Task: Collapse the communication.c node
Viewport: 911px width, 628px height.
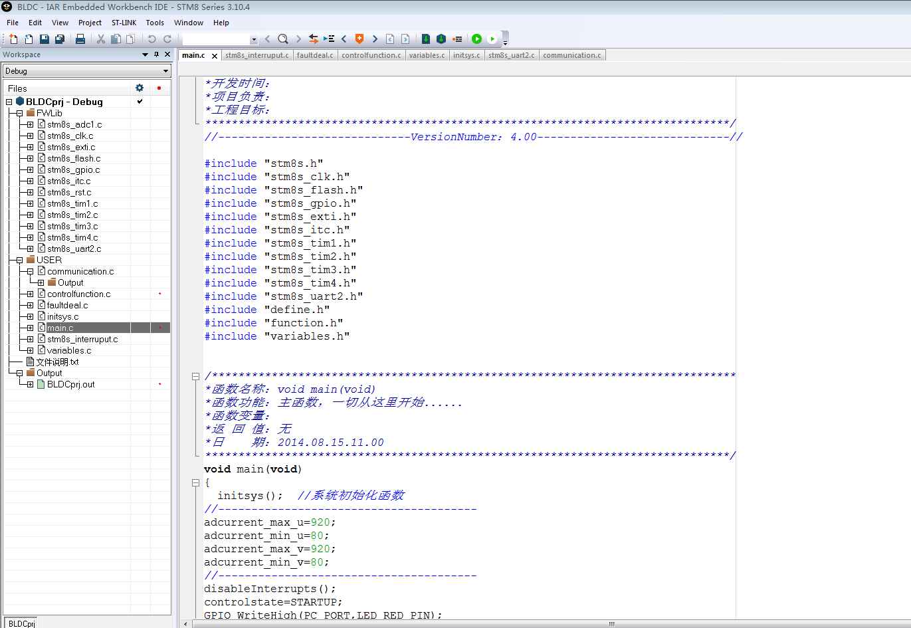Action: point(31,271)
